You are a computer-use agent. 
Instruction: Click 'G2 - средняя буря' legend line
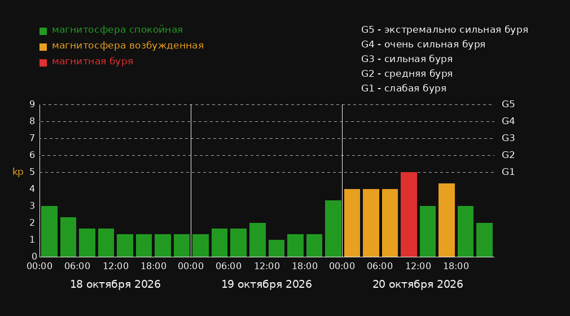click(x=407, y=74)
